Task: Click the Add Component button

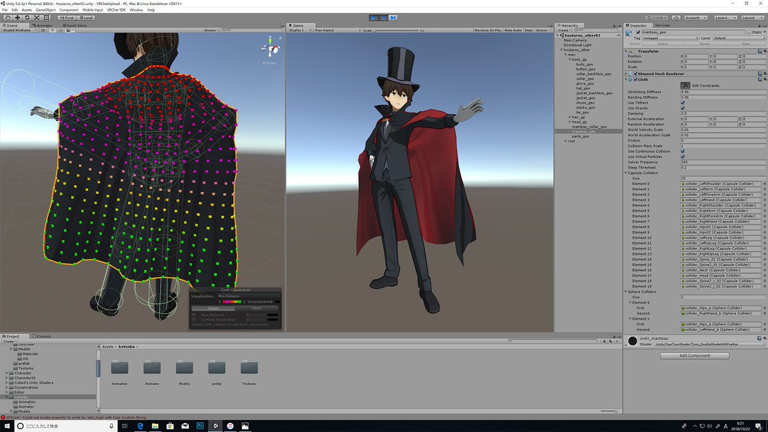Action: 694,355
